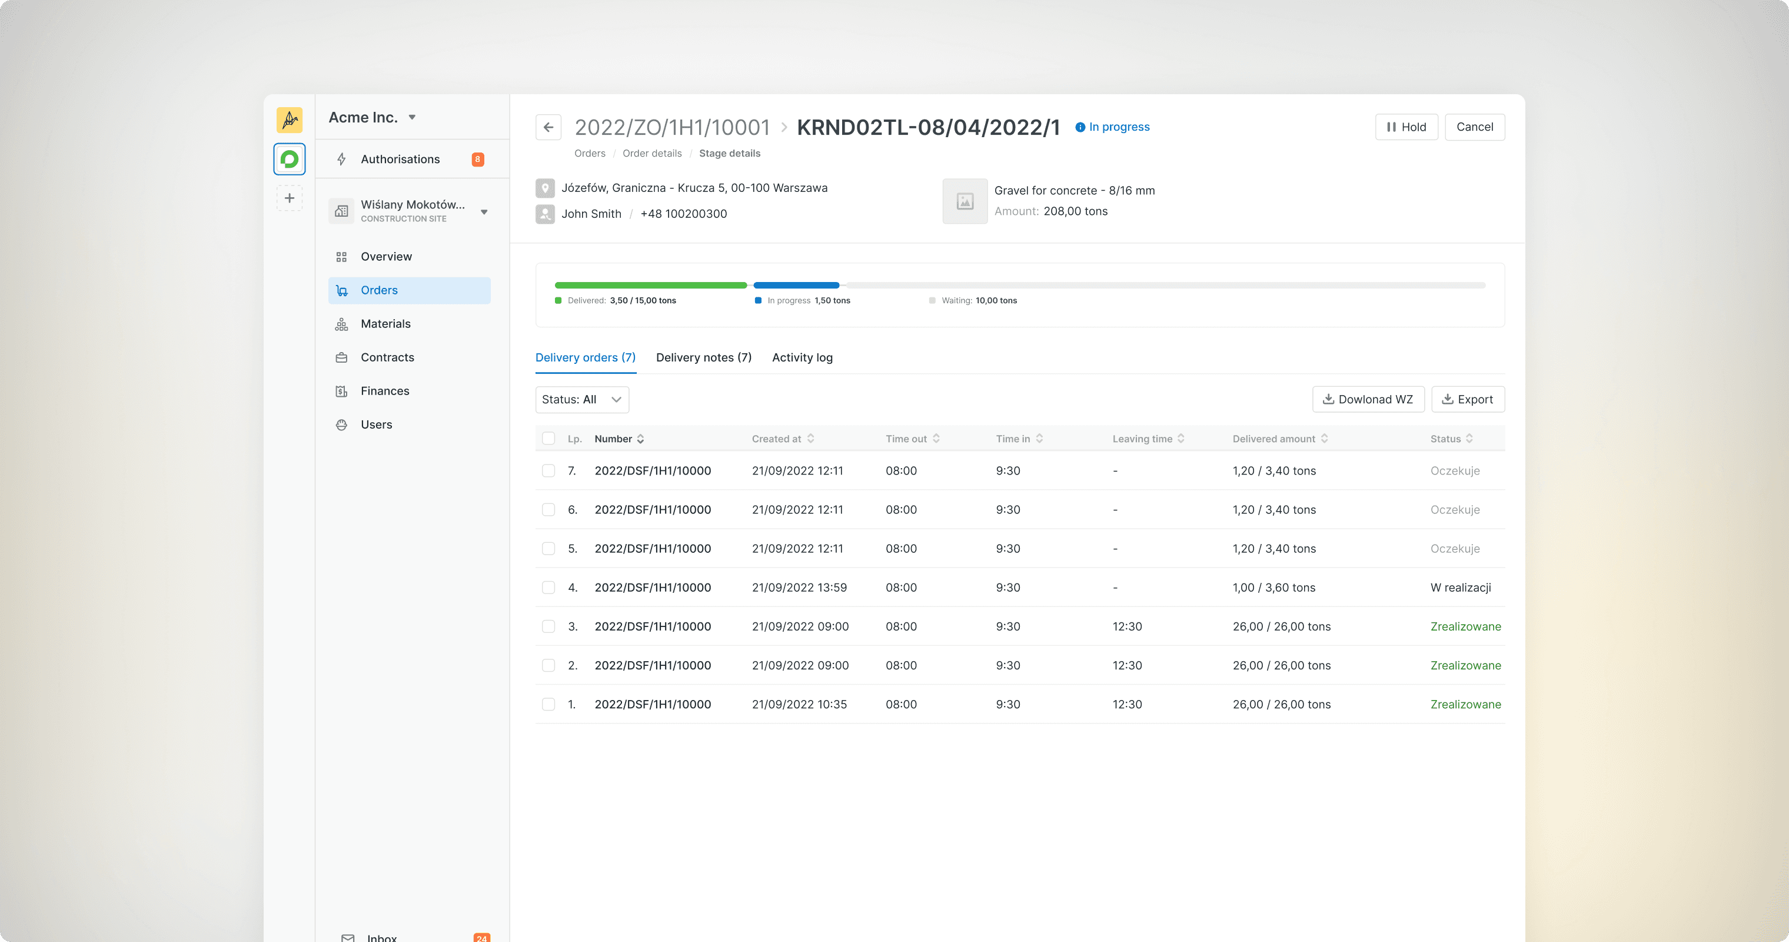Check the checkbox for row 3
The width and height of the screenshot is (1789, 942).
[548, 626]
